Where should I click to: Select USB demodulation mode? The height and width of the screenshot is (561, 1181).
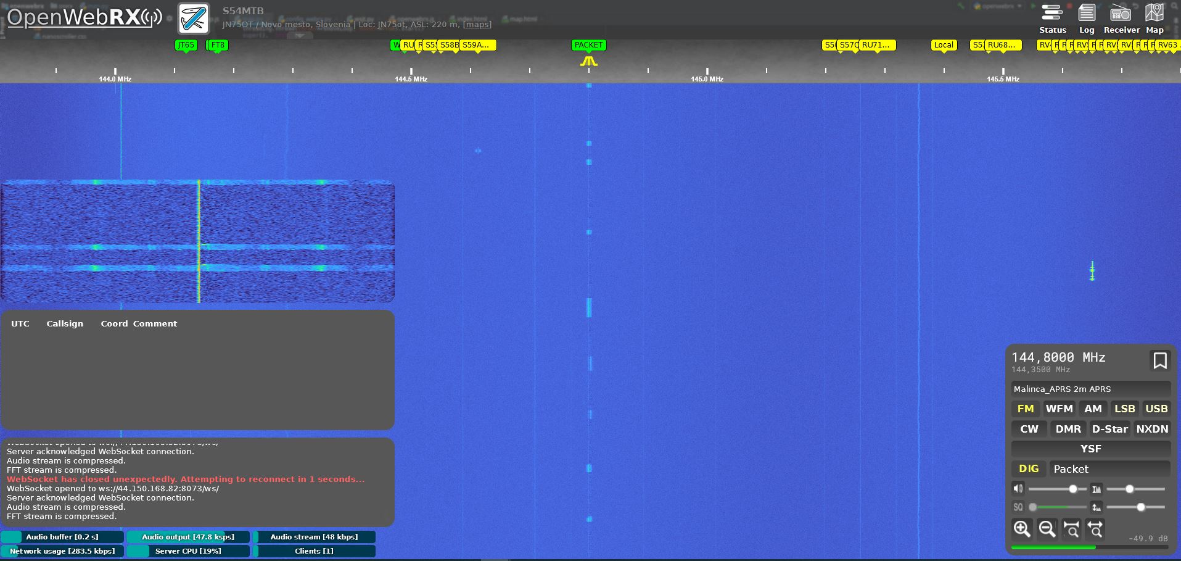[1156, 409]
